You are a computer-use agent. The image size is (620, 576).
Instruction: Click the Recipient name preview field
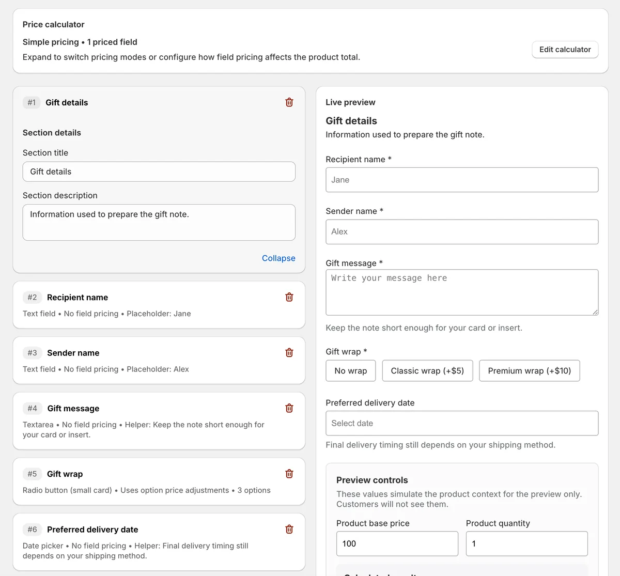pyautogui.click(x=462, y=180)
